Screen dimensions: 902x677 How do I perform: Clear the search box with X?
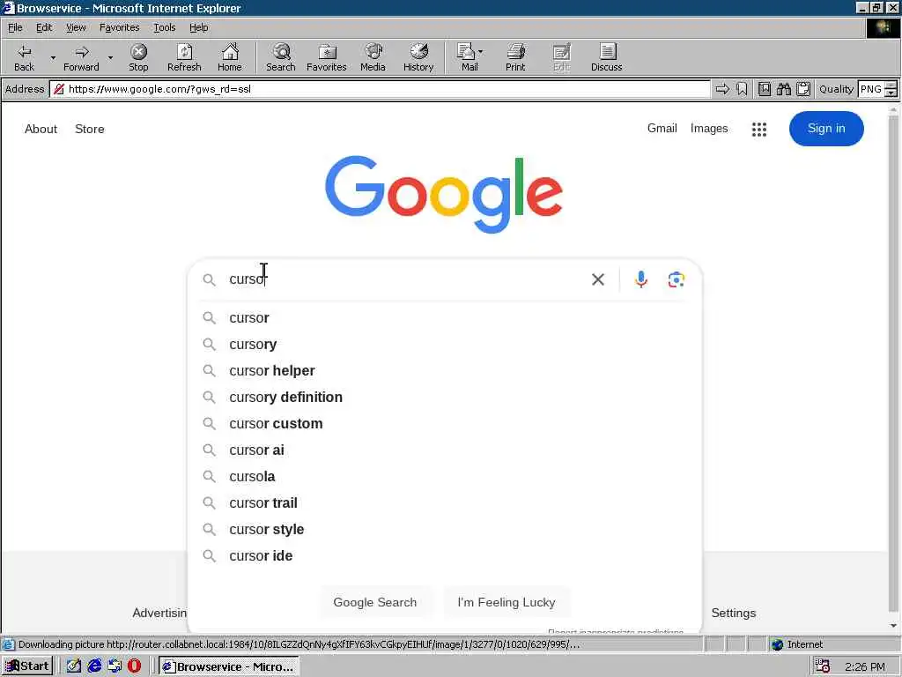598,279
